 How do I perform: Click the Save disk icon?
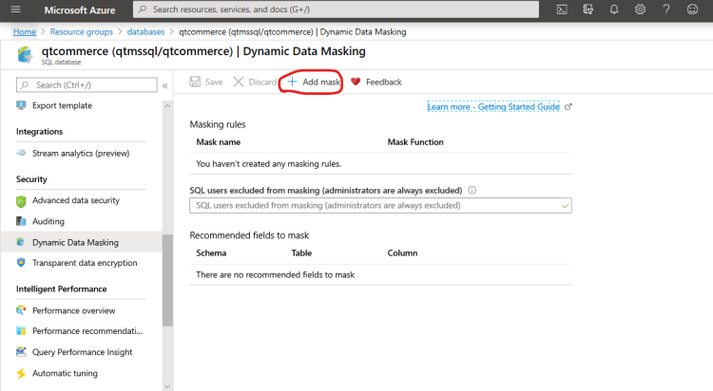coord(195,82)
